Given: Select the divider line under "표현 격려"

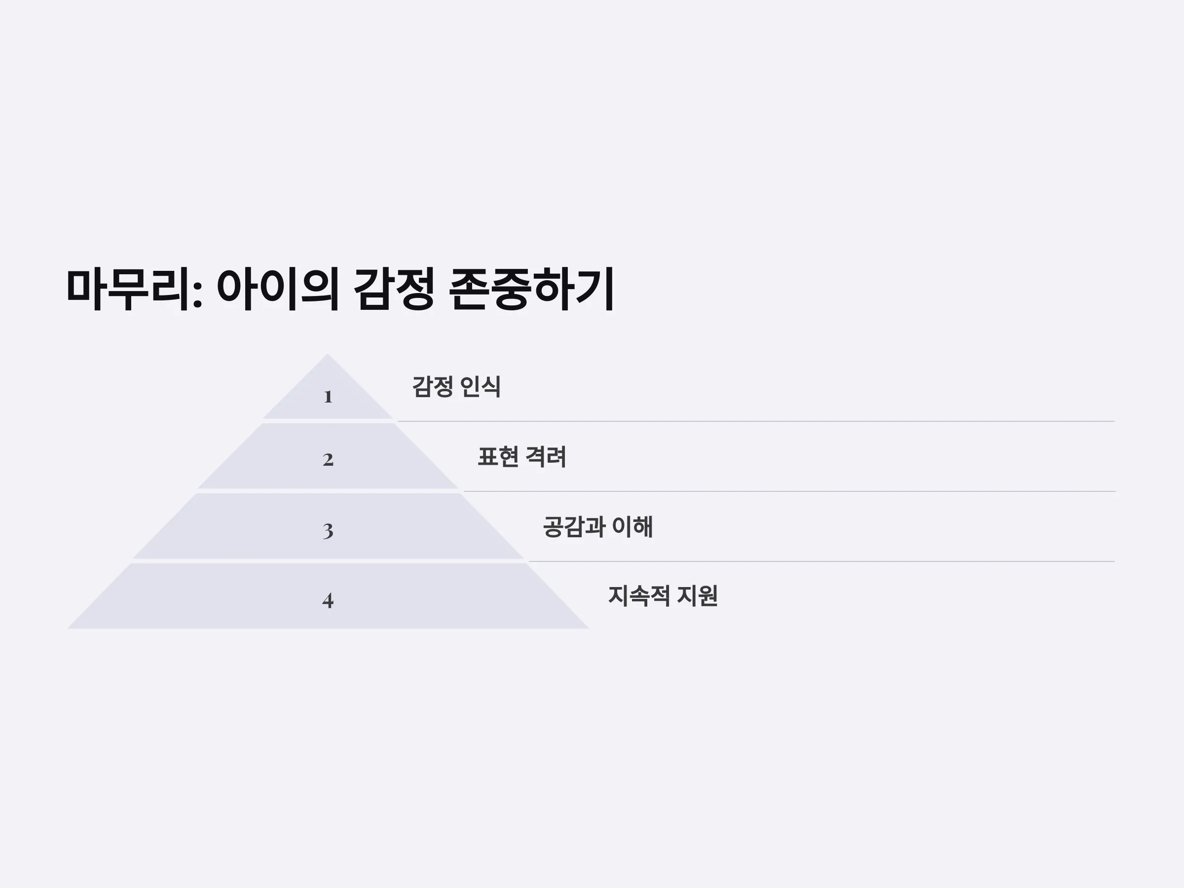Looking at the screenshot, I should click(x=789, y=491).
